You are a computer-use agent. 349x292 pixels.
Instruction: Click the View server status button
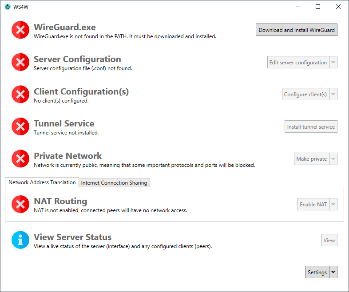(x=329, y=240)
